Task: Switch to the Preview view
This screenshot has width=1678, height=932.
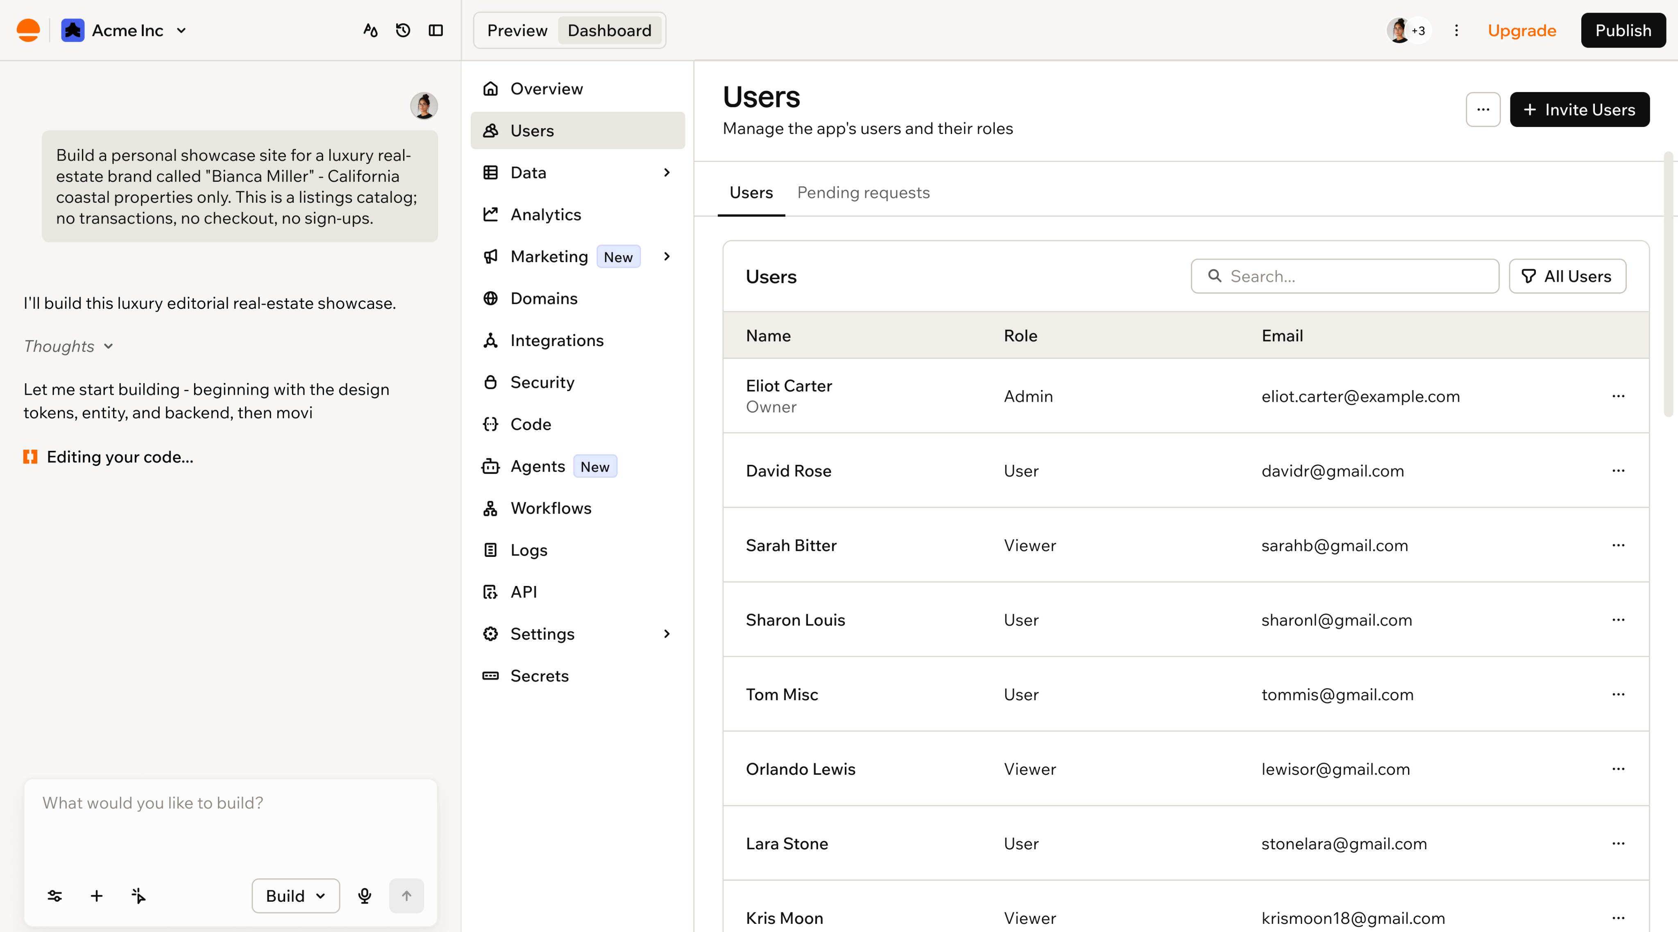Action: 517,31
